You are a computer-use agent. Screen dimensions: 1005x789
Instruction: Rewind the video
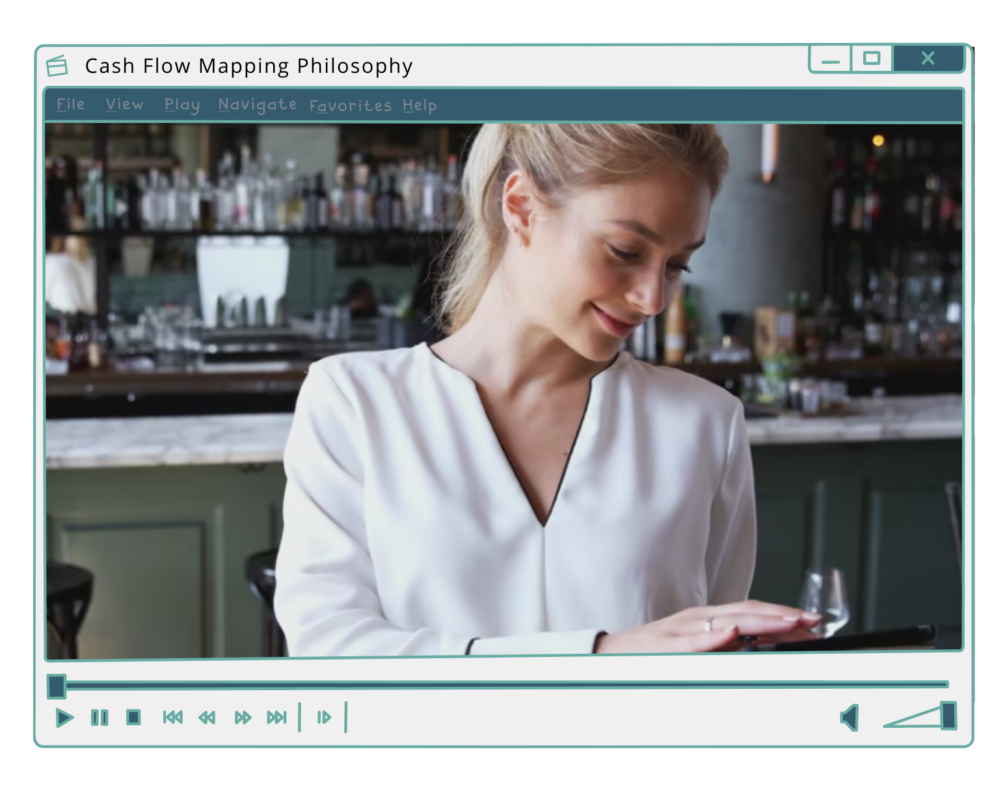(x=207, y=717)
